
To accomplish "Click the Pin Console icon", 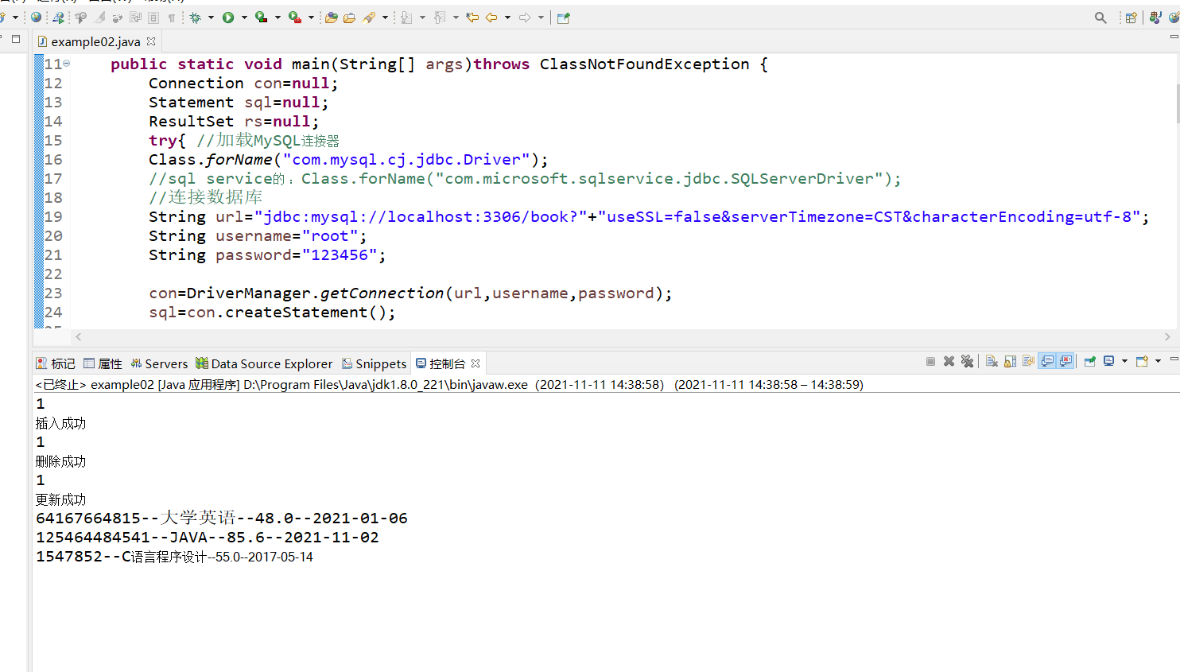I will point(1089,362).
